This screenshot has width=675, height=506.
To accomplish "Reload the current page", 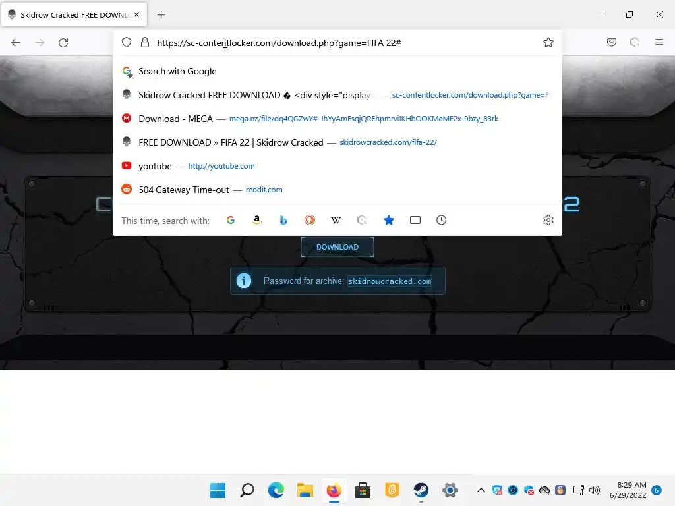I will pyautogui.click(x=63, y=43).
